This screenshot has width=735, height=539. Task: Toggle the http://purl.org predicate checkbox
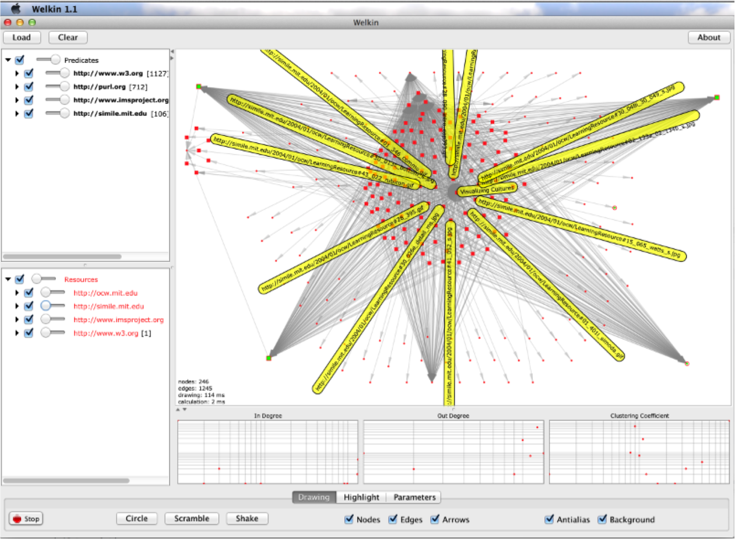pyautogui.click(x=29, y=87)
